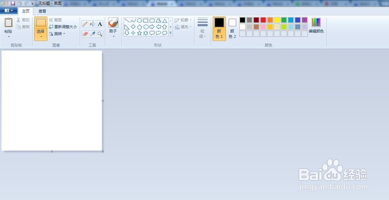The width and height of the screenshot is (389, 200).
Task: Select the Eraser tool
Action: [85, 34]
